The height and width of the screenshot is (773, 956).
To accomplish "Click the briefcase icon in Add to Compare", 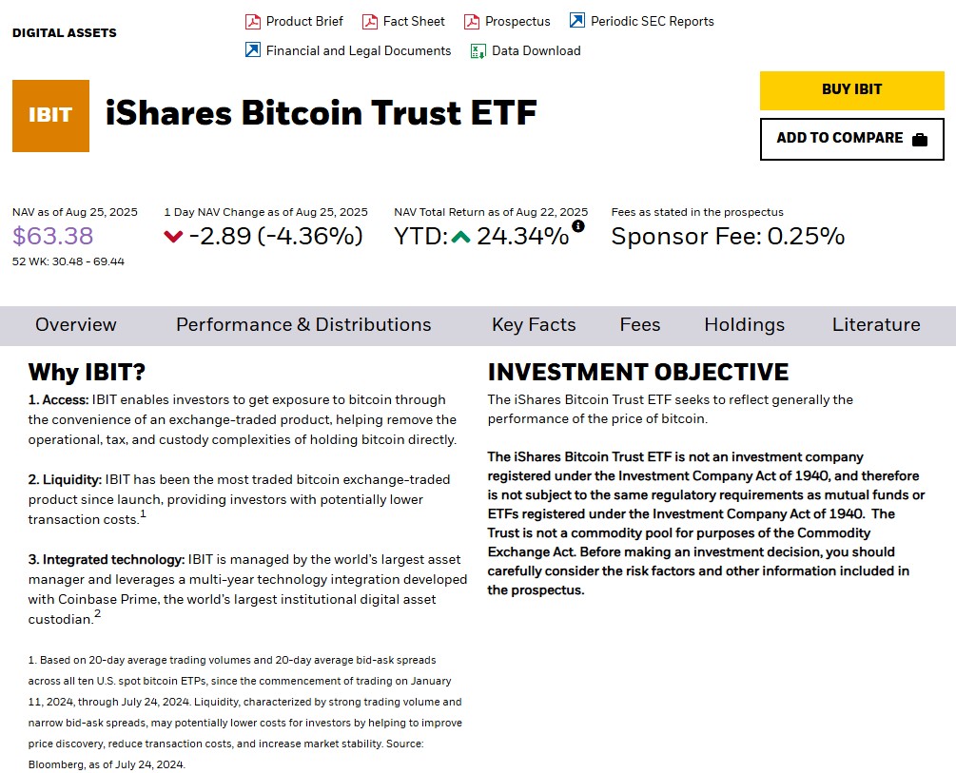I will coord(919,140).
